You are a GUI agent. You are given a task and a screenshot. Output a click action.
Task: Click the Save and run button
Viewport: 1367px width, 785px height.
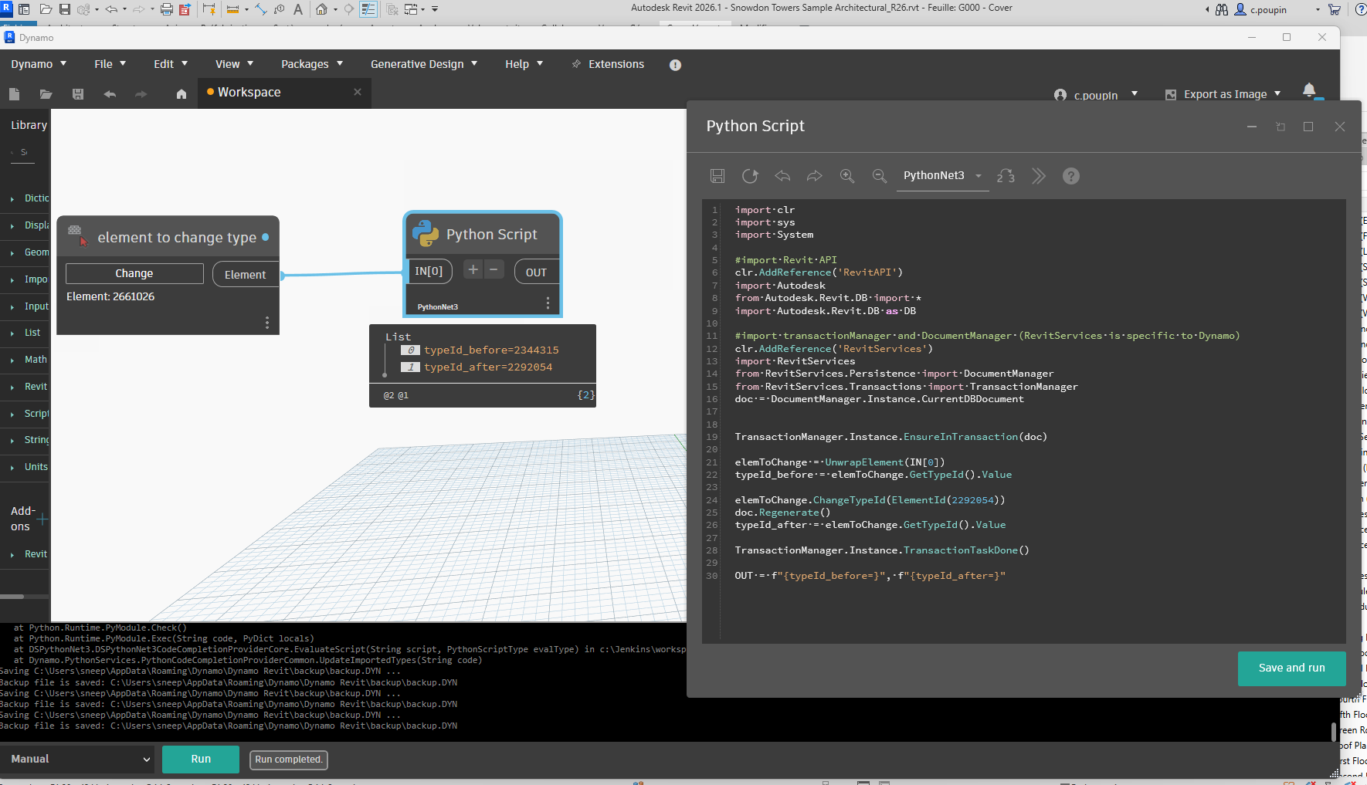pos(1291,668)
